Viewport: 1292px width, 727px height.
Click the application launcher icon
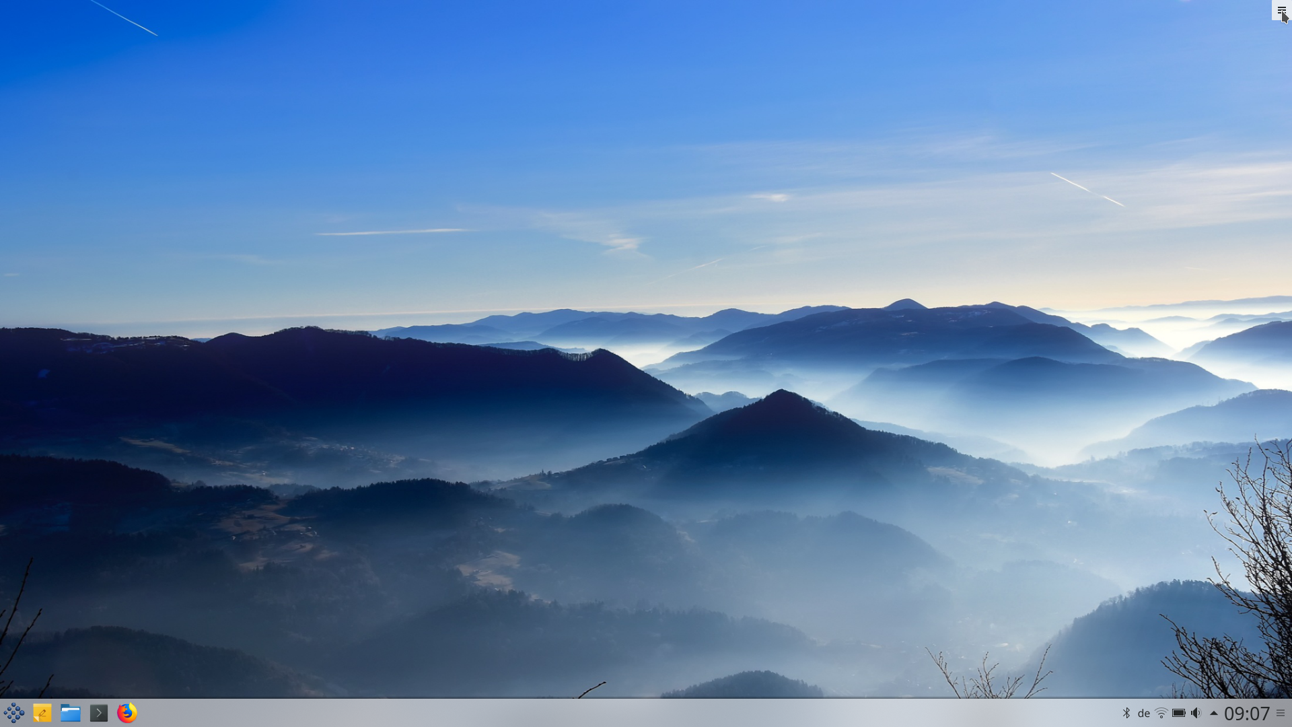tap(13, 713)
